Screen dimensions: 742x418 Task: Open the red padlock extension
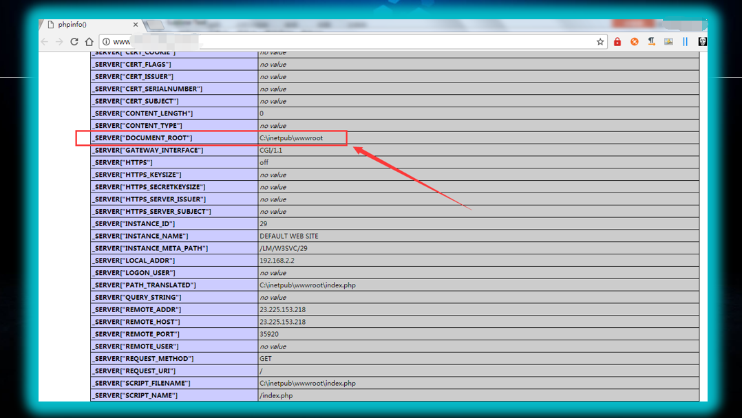coord(617,42)
